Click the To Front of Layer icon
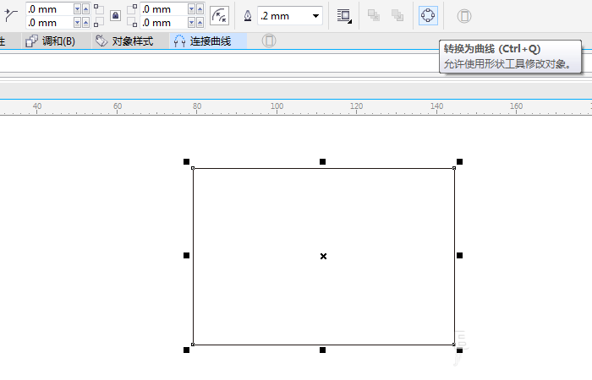Screen dimensions: 592x380 click(374, 15)
